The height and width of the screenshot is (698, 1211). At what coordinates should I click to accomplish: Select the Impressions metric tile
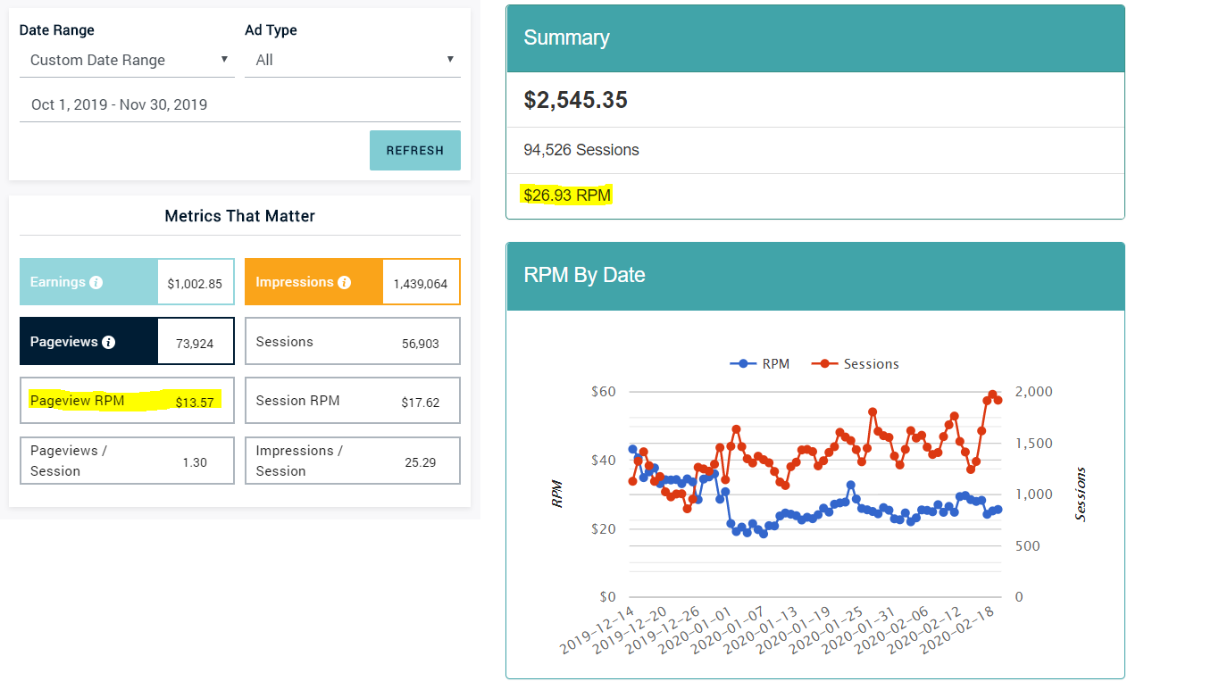pyautogui.click(x=353, y=282)
